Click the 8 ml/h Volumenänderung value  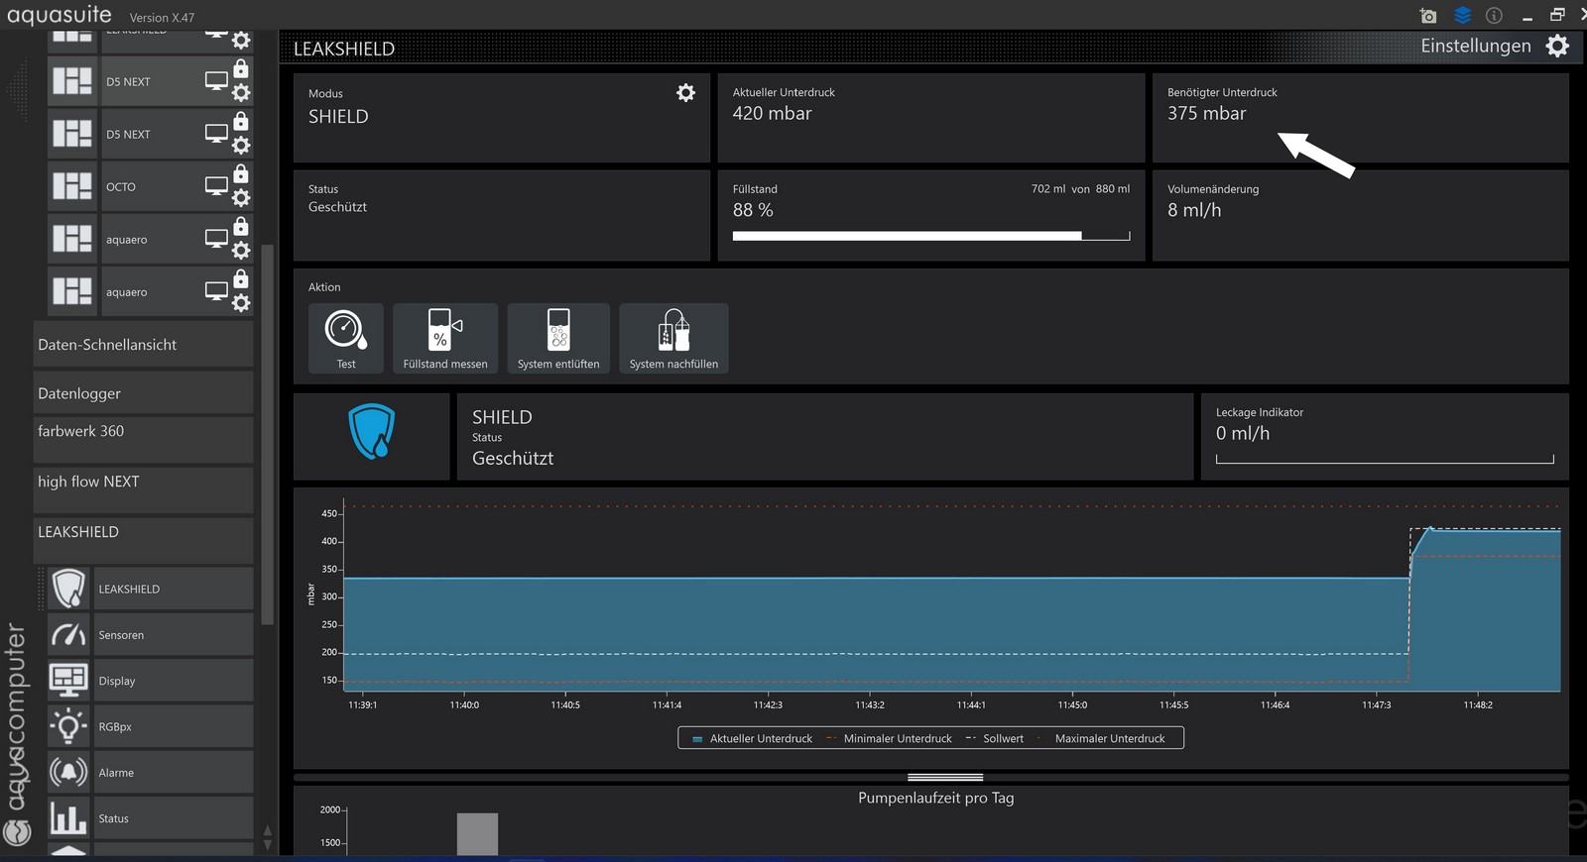point(1194,210)
